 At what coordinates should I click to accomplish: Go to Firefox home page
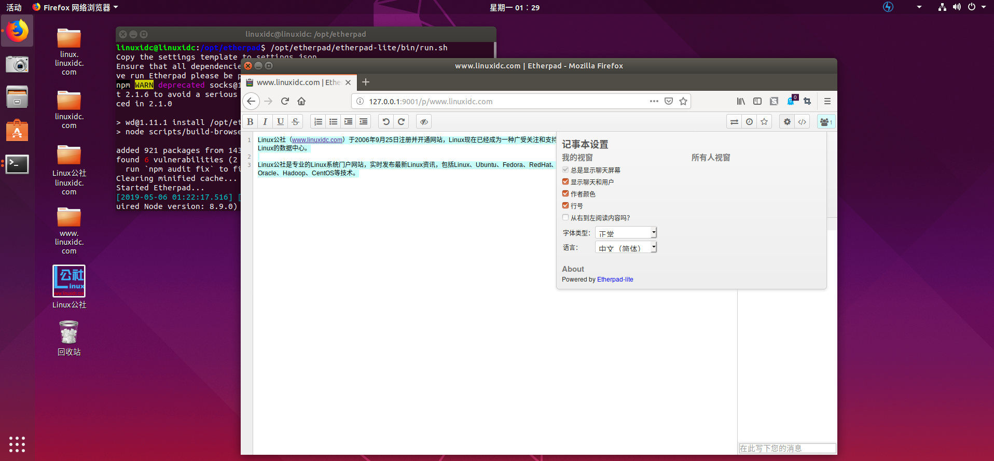click(301, 101)
